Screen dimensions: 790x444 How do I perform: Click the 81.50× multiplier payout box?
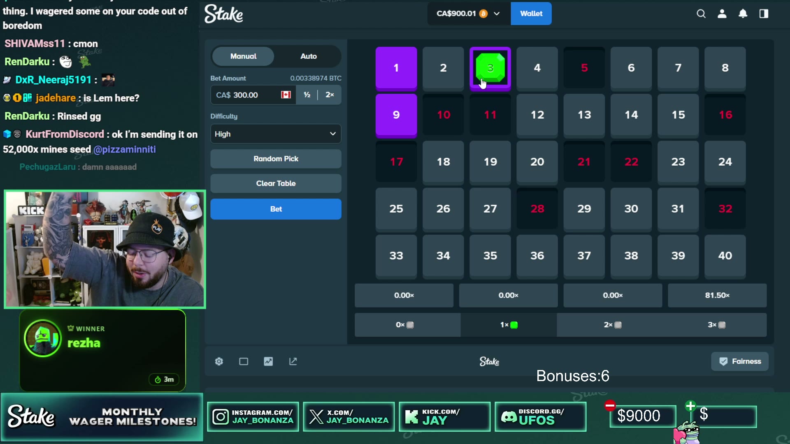717,295
